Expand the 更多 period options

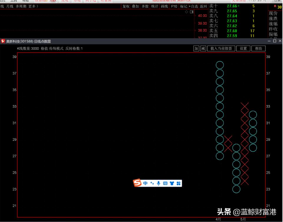click(33, 6)
